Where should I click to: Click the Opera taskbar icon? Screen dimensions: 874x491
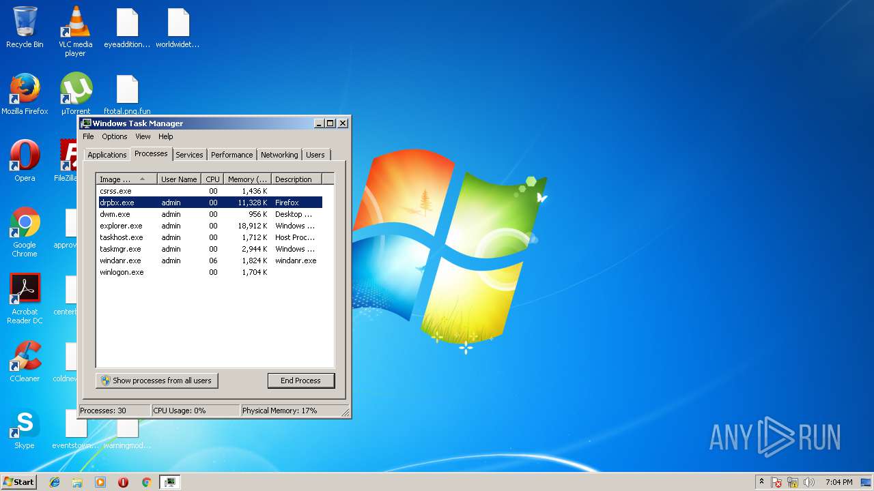click(x=124, y=482)
